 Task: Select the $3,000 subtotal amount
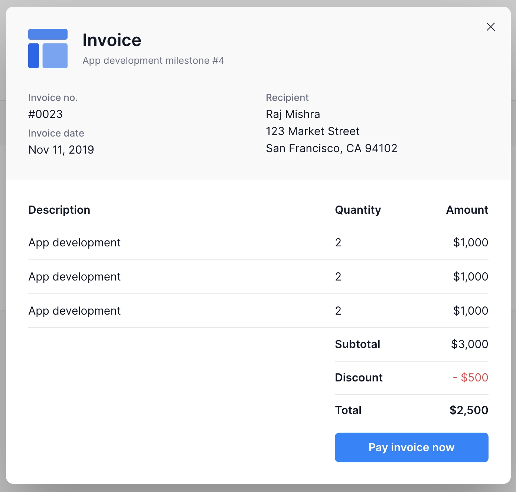coord(469,344)
